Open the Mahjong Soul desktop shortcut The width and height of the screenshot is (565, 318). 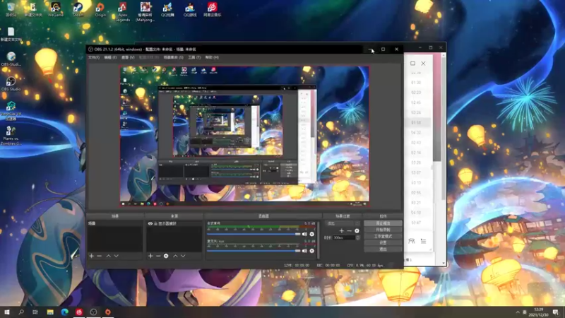145,11
